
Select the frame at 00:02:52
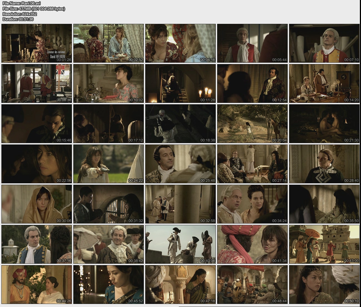[109, 43]
